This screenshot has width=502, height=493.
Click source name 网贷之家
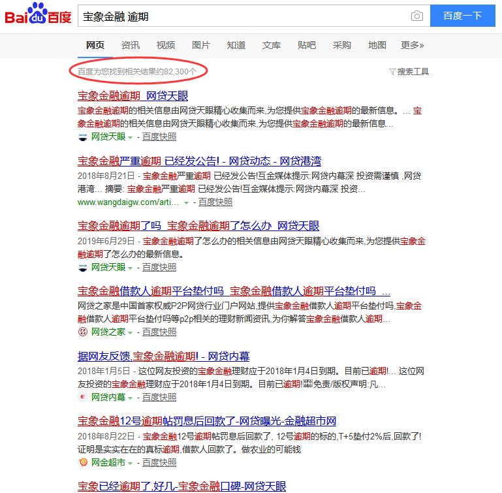tap(108, 332)
